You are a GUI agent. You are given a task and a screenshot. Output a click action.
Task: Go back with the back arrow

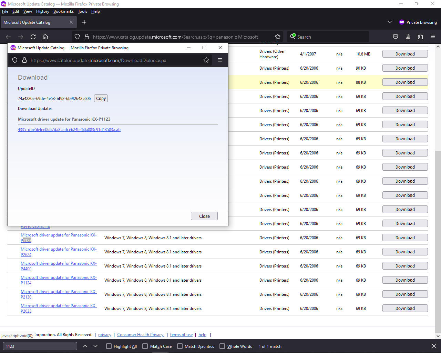pos(8,37)
